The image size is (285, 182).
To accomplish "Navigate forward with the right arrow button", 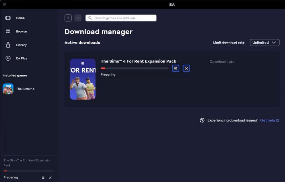I will click(x=78, y=18).
